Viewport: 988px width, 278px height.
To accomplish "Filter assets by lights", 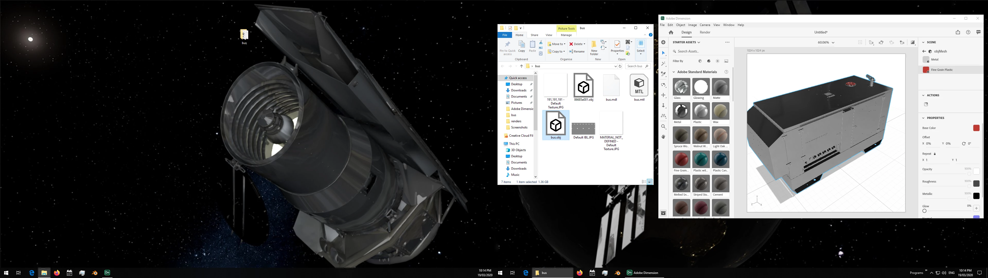I will click(x=718, y=61).
